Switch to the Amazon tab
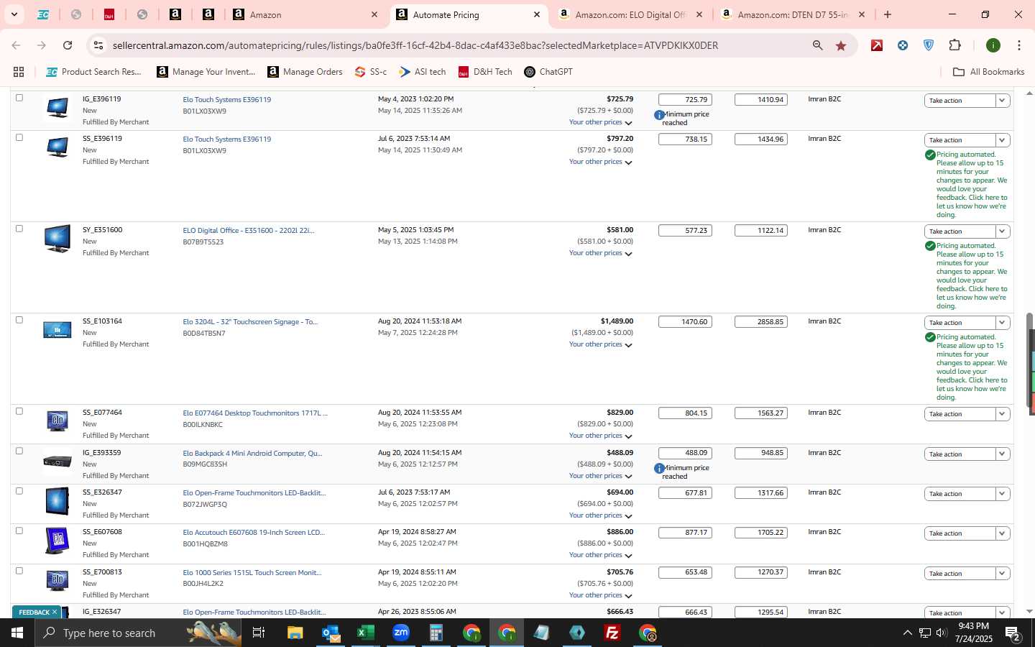The height and width of the screenshot is (647, 1035). pos(305,14)
